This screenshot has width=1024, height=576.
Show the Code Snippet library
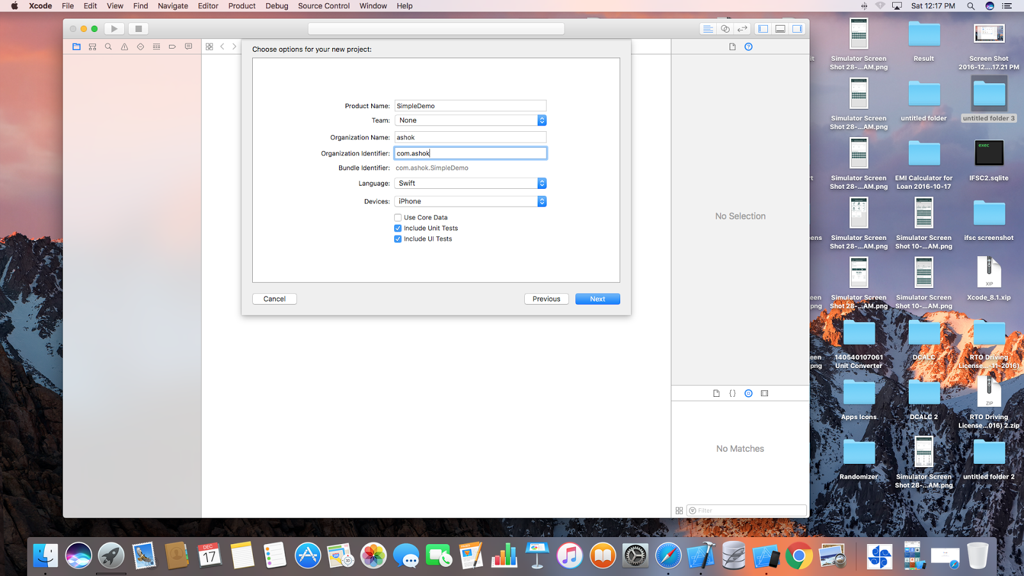click(x=733, y=394)
